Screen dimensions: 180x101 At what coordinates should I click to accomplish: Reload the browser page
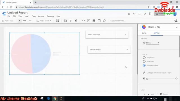pos(11,7)
